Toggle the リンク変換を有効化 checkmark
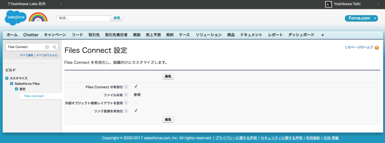Viewport: 385px width, 143px height. 136,111
